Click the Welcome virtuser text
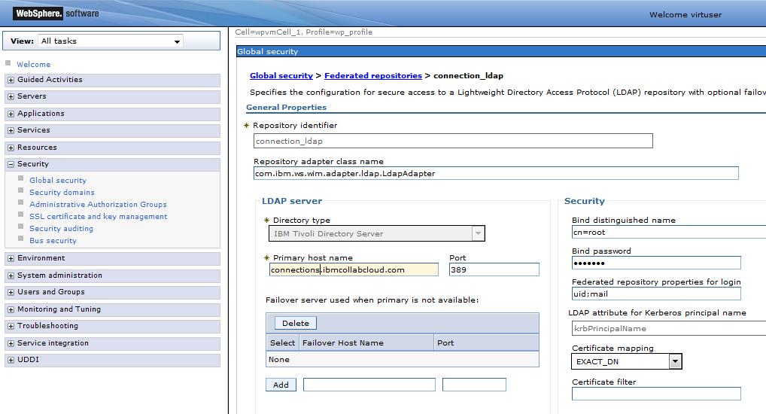This screenshot has width=766, height=414. click(x=685, y=14)
